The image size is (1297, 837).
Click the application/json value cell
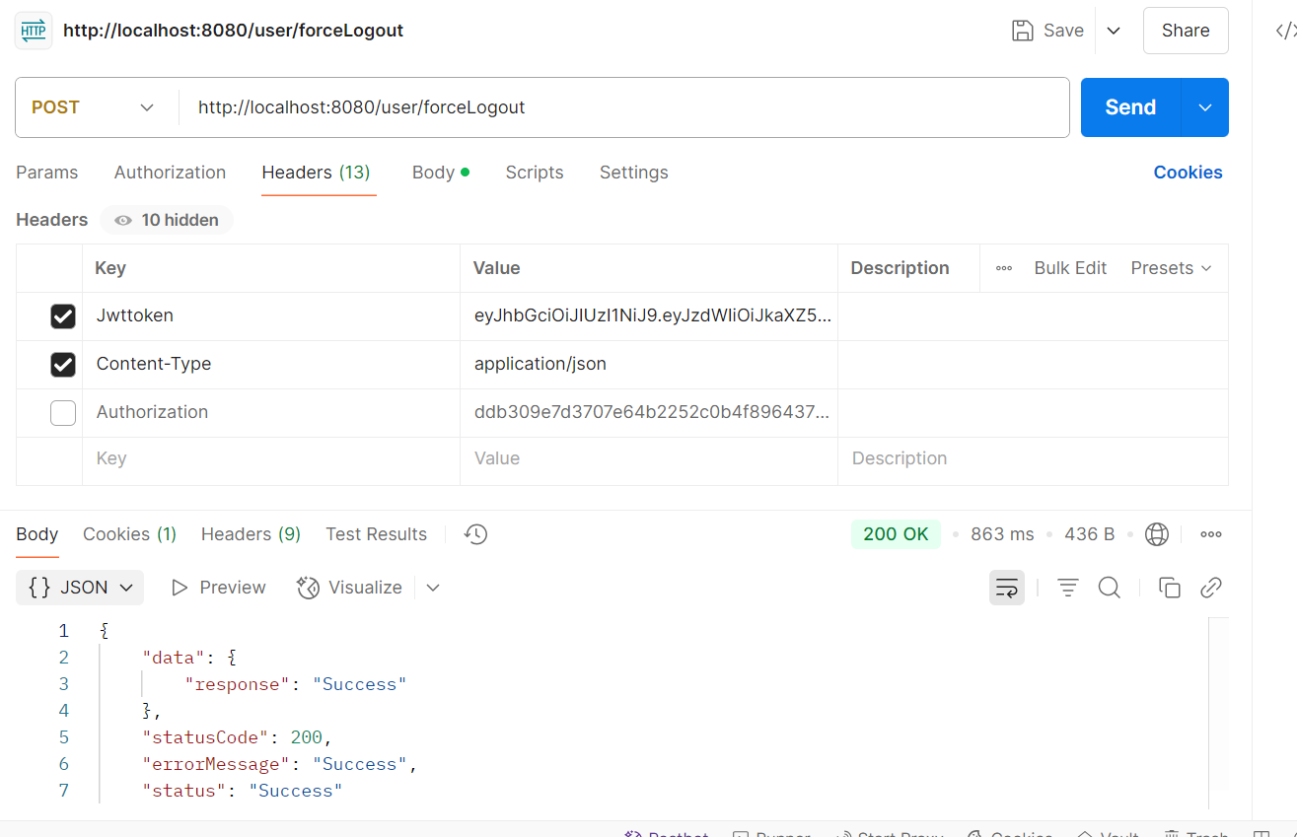click(x=649, y=364)
